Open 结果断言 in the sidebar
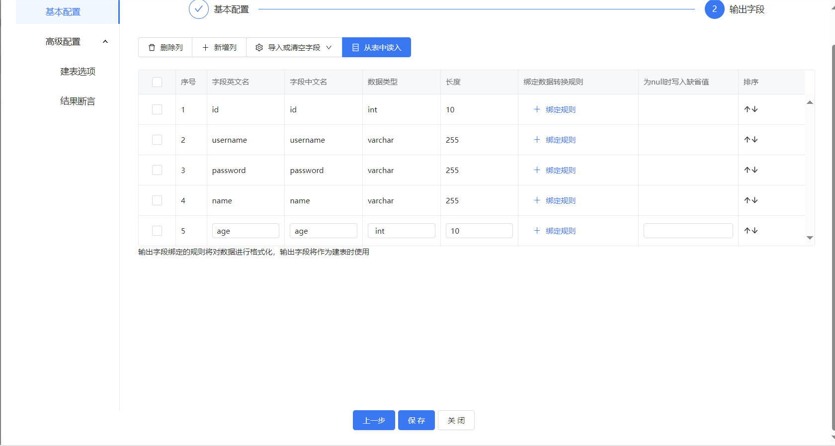This screenshot has width=835, height=446. point(78,101)
